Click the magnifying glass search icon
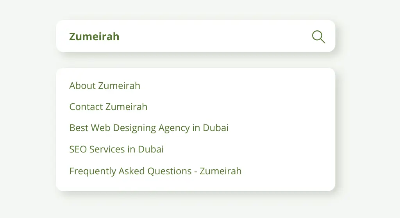Viewport: 400px width, 218px height. tap(318, 37)
